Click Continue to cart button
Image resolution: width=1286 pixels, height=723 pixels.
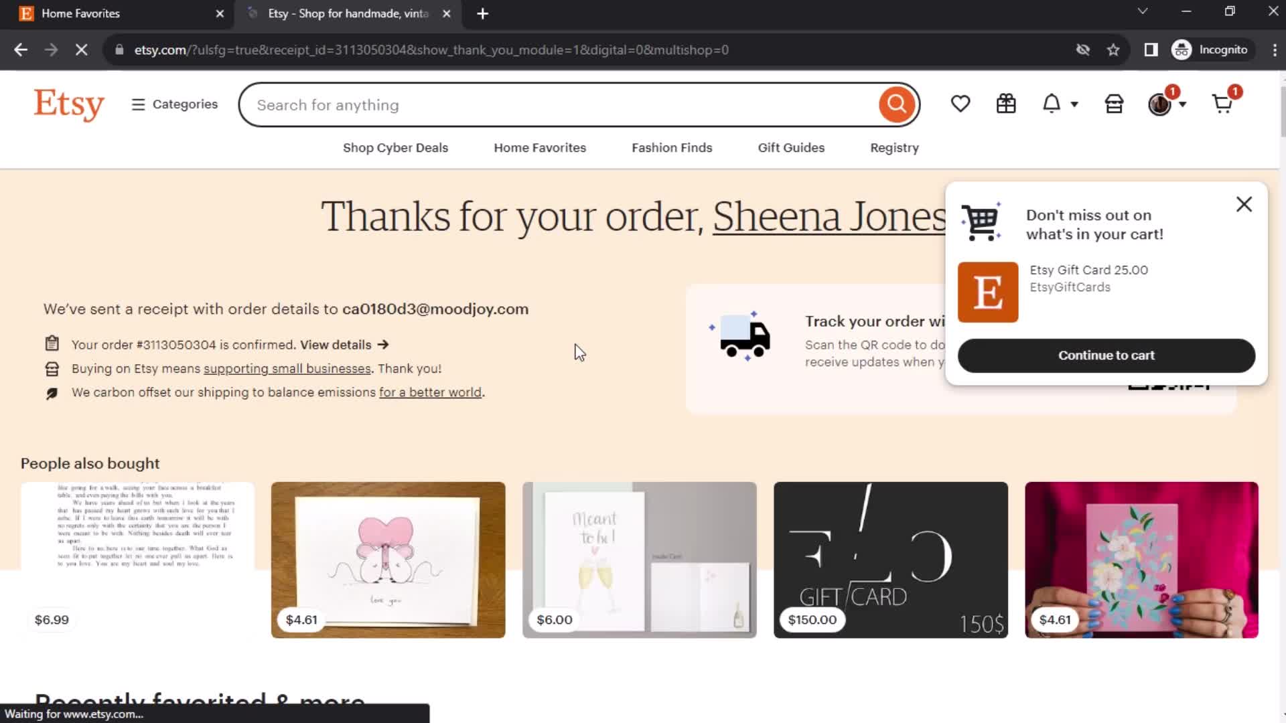pyautogui.click(x=1106, y=355)
